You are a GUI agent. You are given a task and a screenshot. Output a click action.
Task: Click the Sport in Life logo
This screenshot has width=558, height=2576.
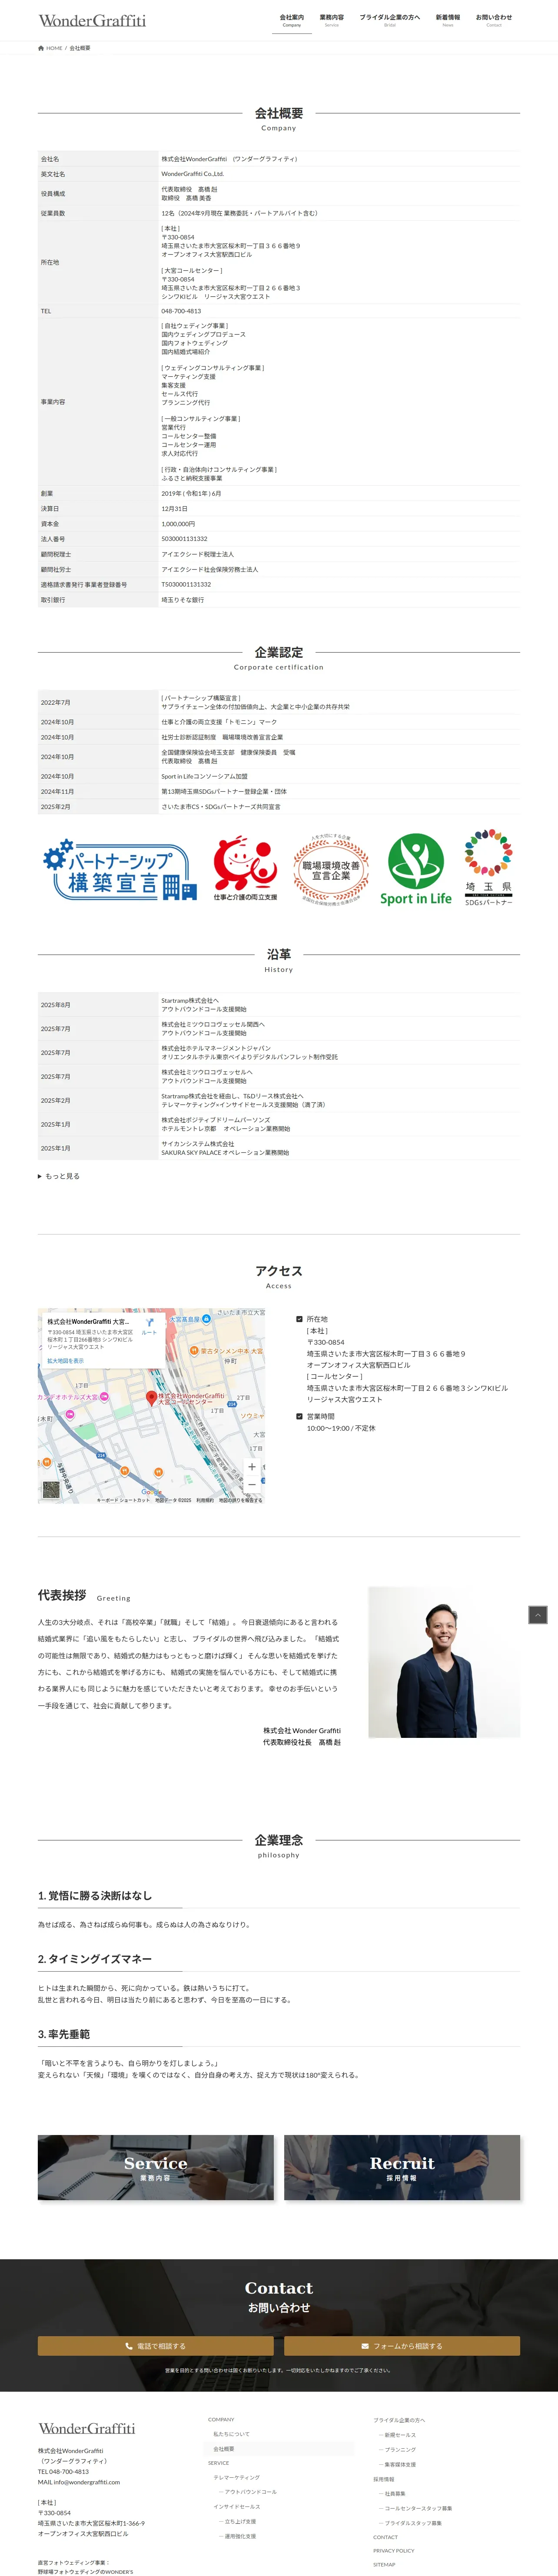(416, 869)
